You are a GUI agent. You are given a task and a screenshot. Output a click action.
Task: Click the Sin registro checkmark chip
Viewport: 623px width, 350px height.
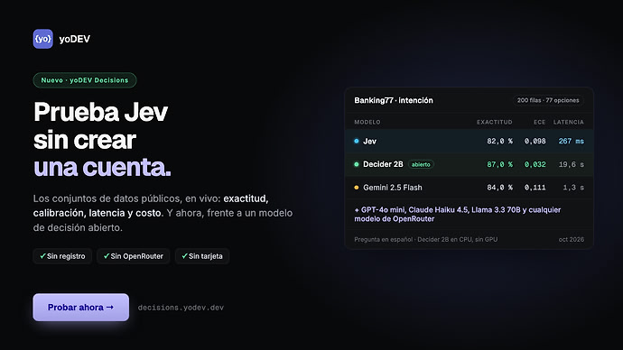pyautogui.click(x=63, y=256)
